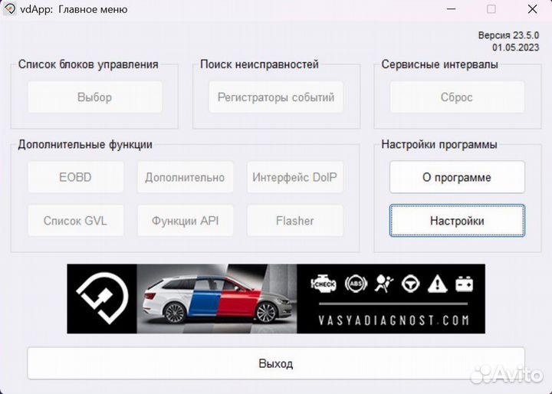Click the check engine icon in the banner
Viewport: 552px width, 394px height.
point(324,284)
